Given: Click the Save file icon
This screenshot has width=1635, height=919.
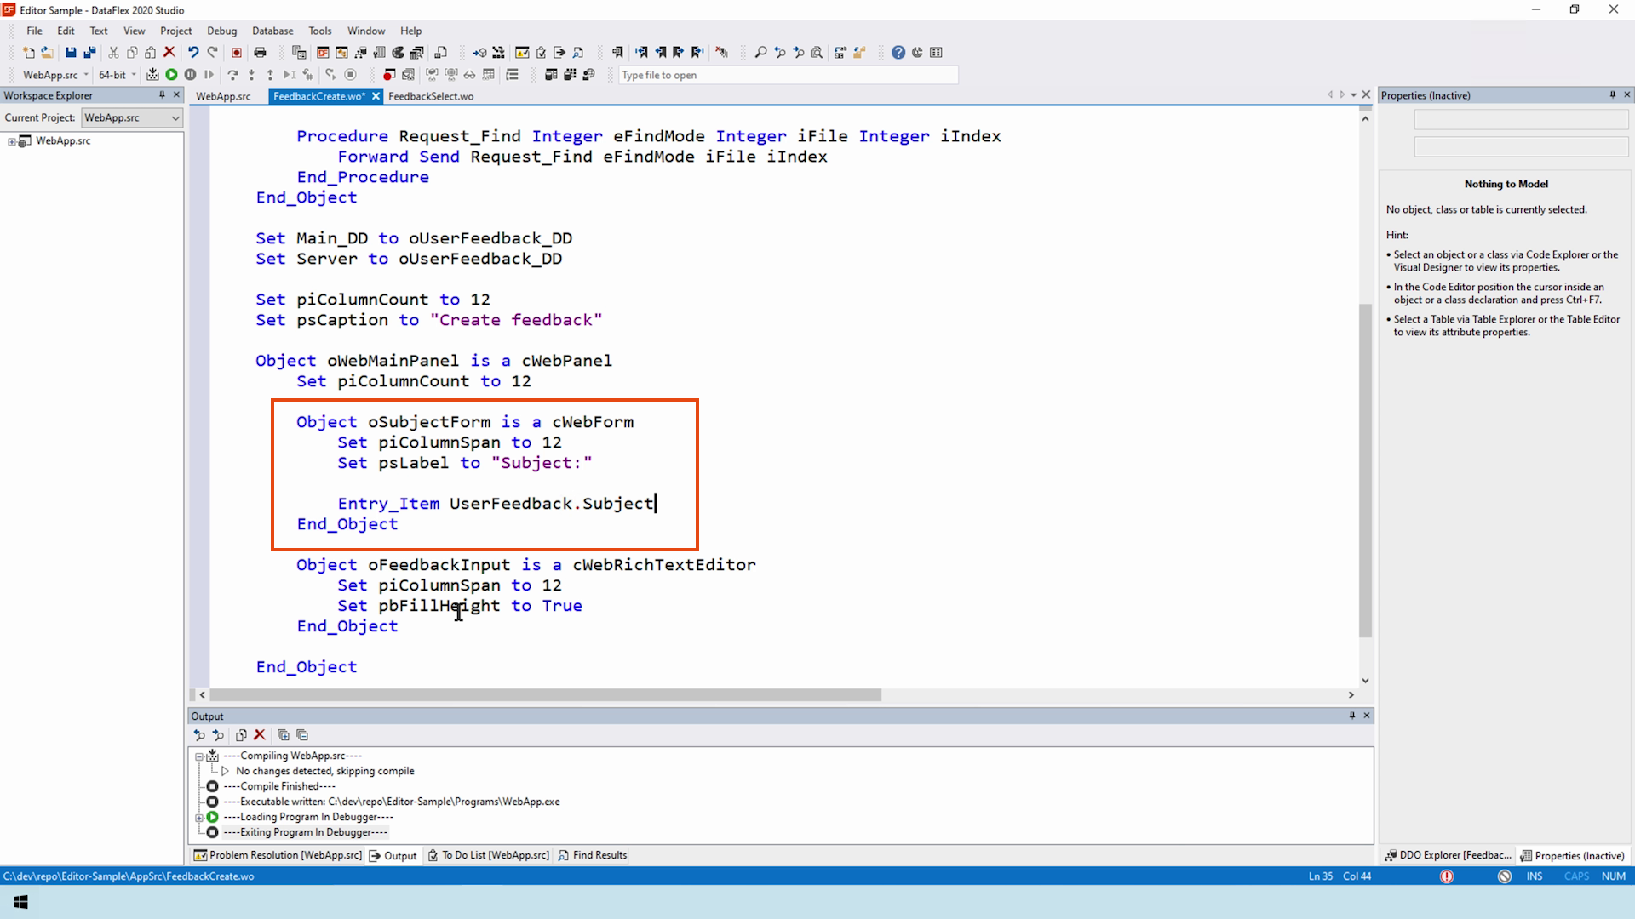Looking at the screenshot, I should (71, 53).
